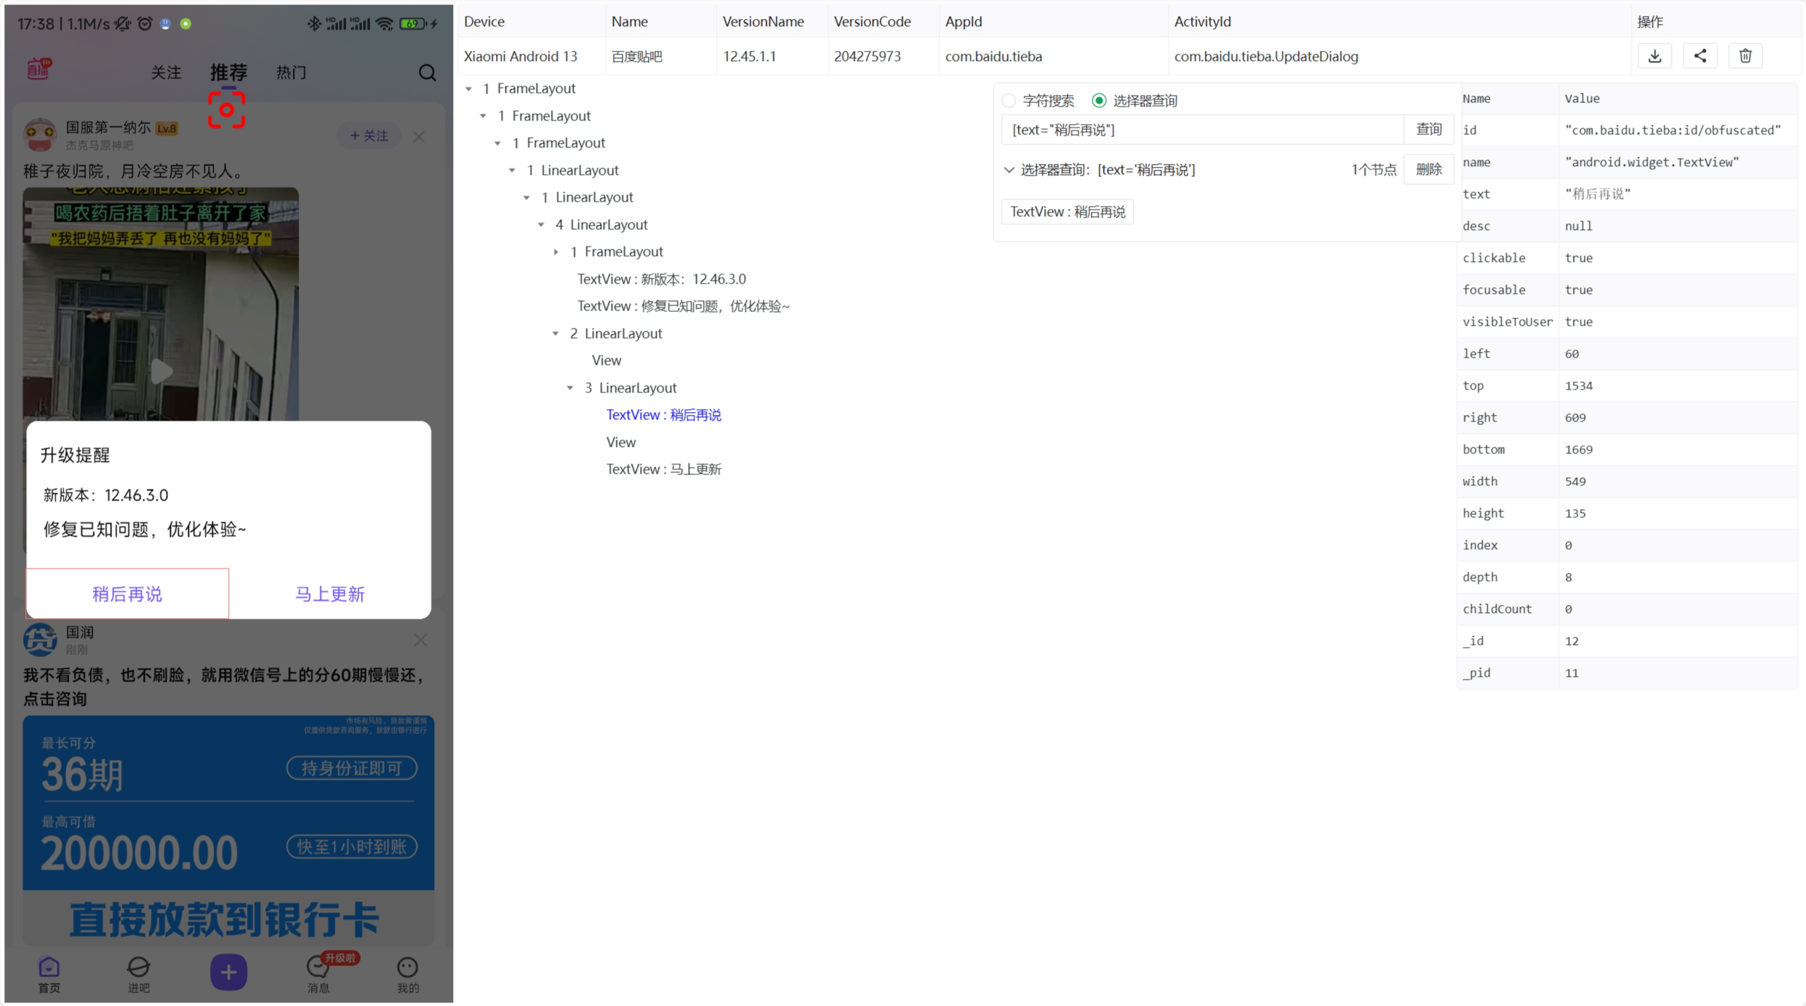Collapse the 2 LinearLayout node
1806x1006 pixels.
click(x=555, y=334)
